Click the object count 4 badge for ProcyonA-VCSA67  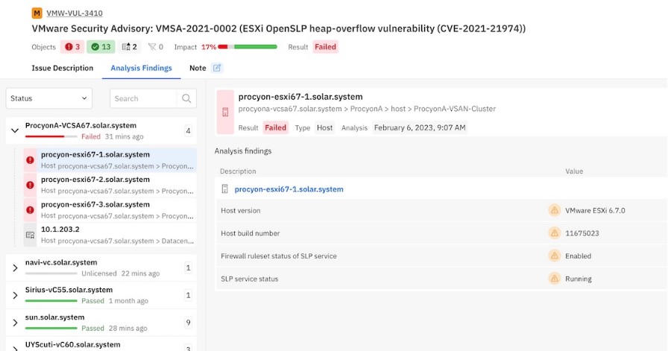pyautogui.click(x=189, y=131)
